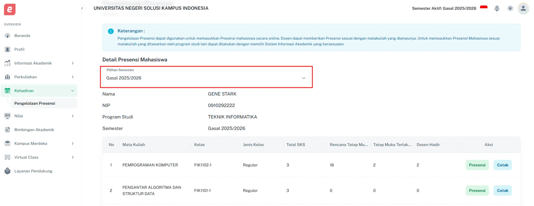Click PEMROGRAMAN KOMPUTER course name
534x206 pixels.
pyautogui.click(x=150, y=165)
